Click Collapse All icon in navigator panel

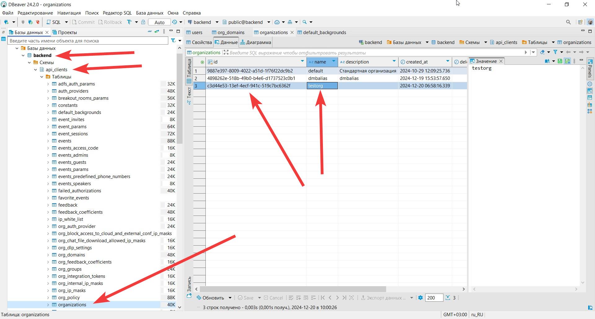point(150,32)
